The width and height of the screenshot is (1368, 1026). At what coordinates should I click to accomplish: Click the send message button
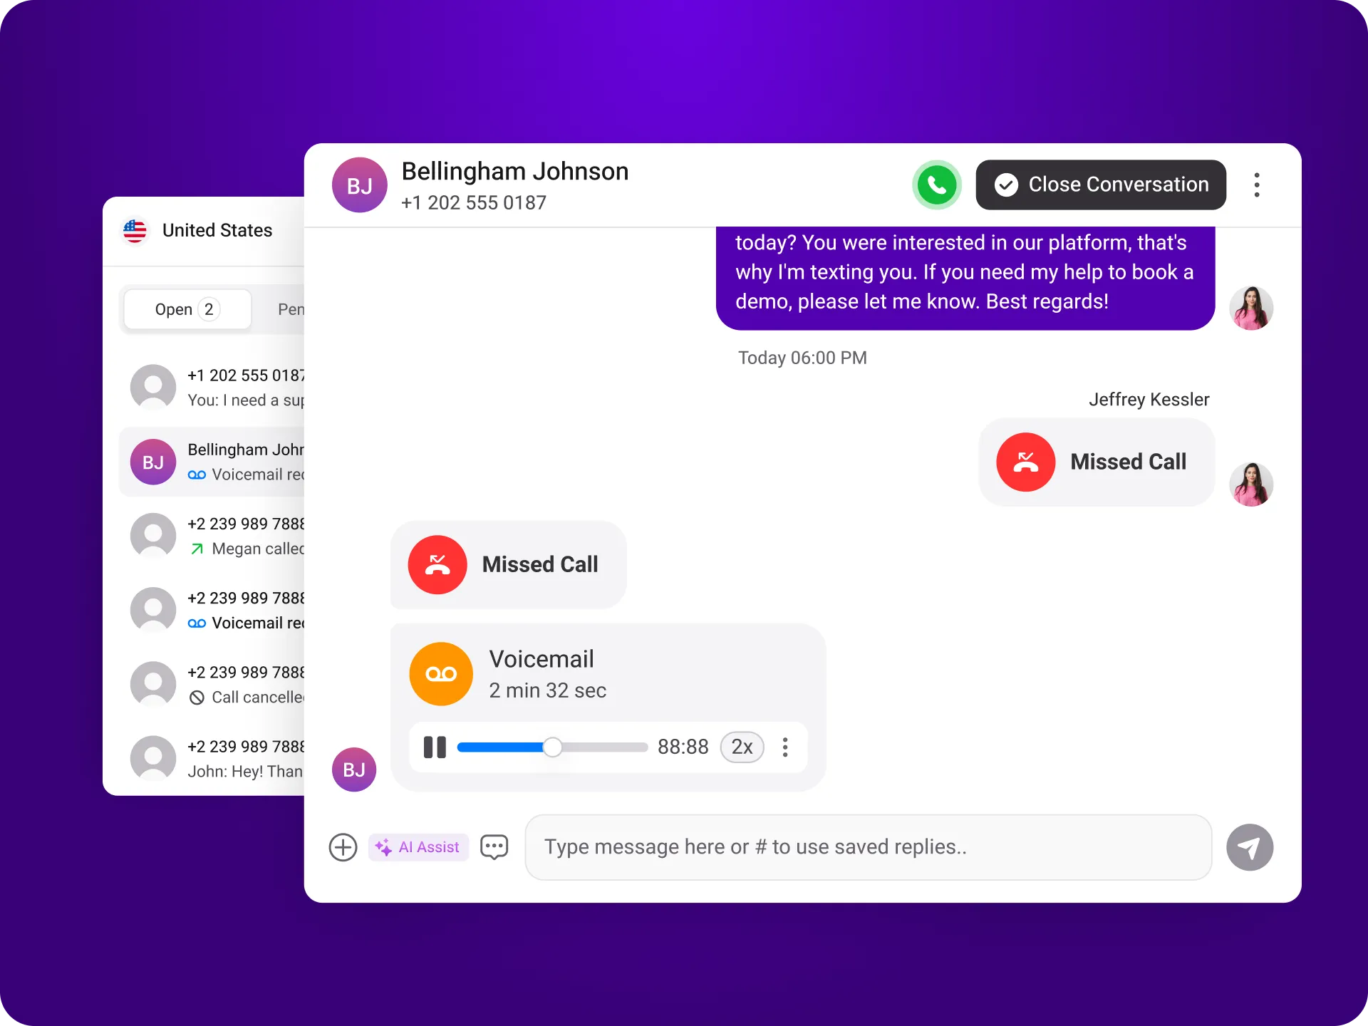click(1250, 847)
